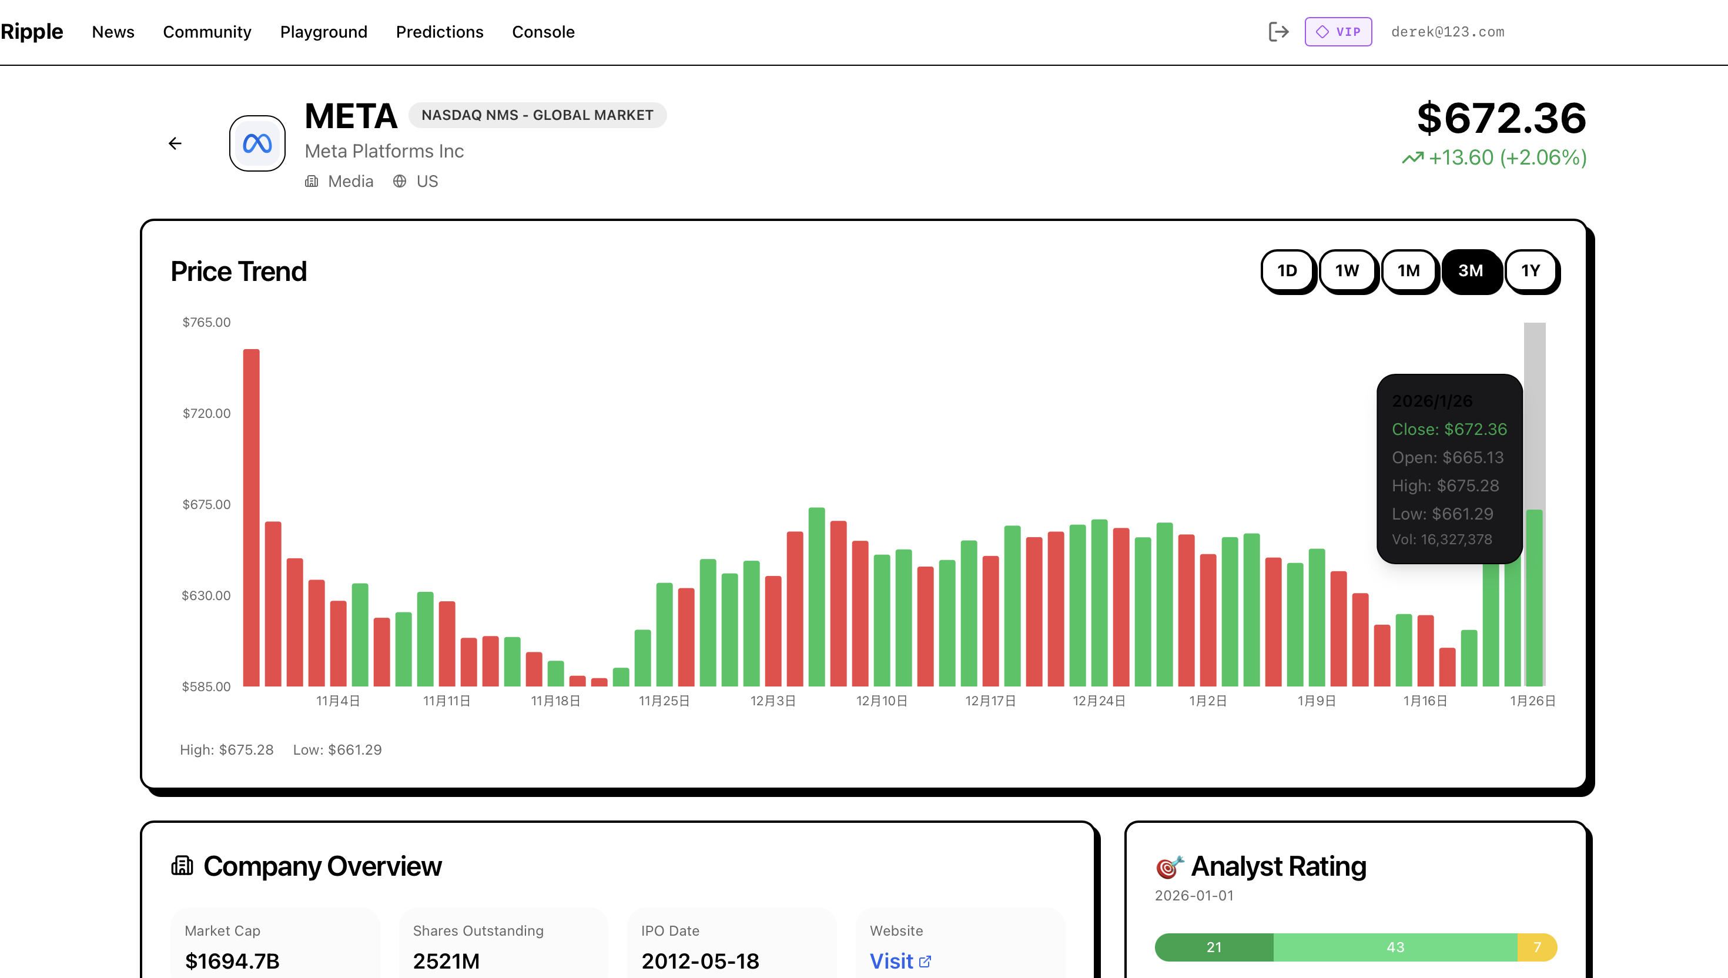Screen dimensions: 1728x978
Task: Open the News menu item
Action: pos(113,32)
